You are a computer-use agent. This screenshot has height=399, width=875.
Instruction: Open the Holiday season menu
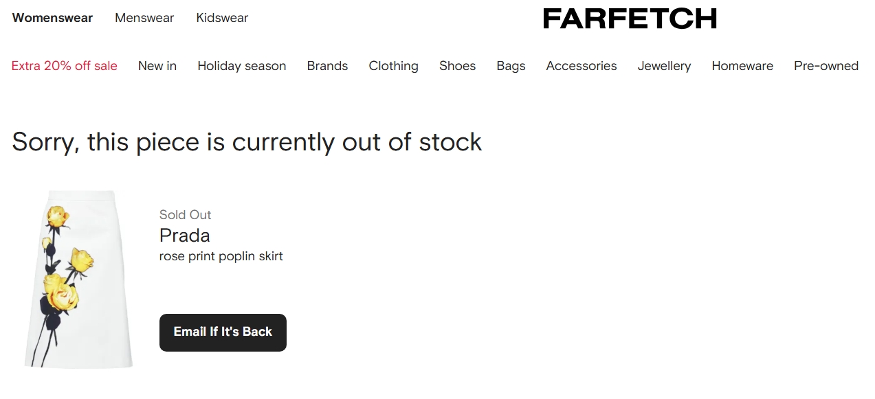point(242,66)
